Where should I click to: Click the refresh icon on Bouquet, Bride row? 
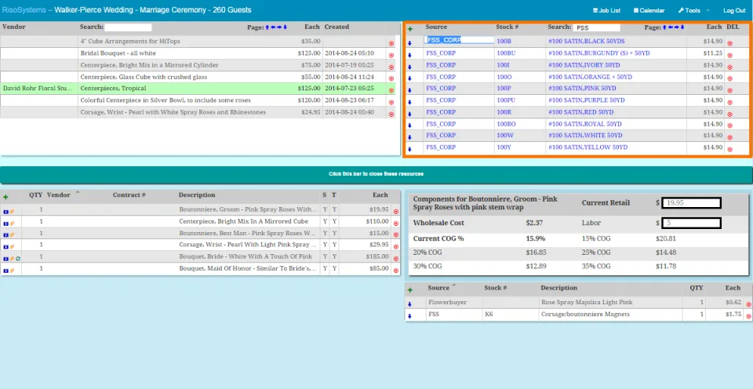tap(18, 258)
